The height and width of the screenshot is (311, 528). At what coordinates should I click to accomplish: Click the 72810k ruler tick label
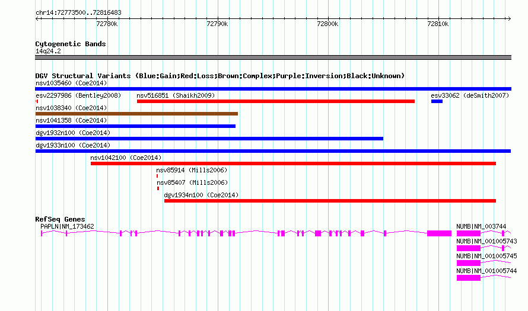pyautogui.click(x=438, y=24)
